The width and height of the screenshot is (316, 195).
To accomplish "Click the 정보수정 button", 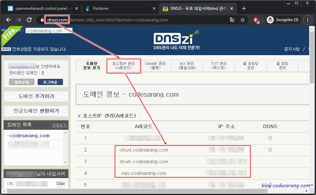I will pos(21,82).
